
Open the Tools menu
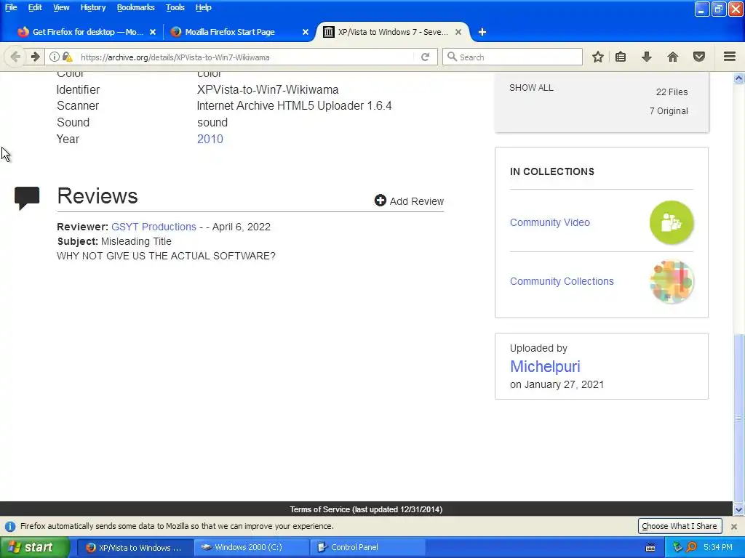[x=175, y=7]
